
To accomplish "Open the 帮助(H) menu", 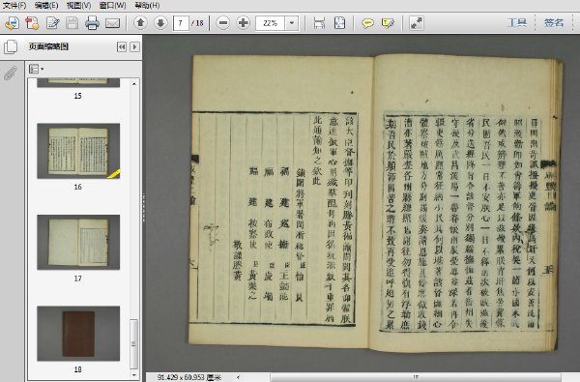I will pyautogui.click(x=147, y=5).
